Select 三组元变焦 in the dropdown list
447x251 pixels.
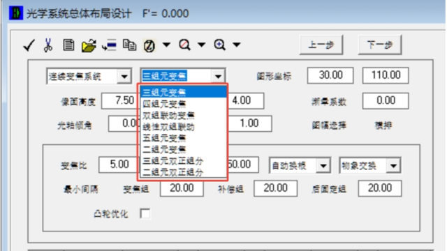[184, 92]
